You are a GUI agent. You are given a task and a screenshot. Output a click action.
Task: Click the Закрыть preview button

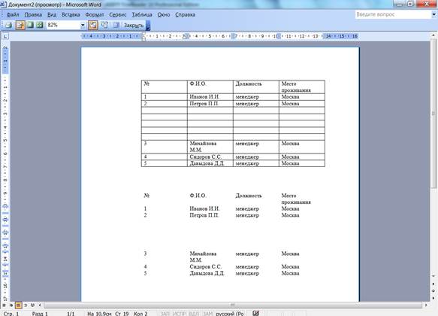click(134, 25)
